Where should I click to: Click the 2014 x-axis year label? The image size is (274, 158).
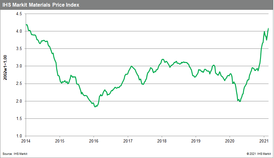26,141
